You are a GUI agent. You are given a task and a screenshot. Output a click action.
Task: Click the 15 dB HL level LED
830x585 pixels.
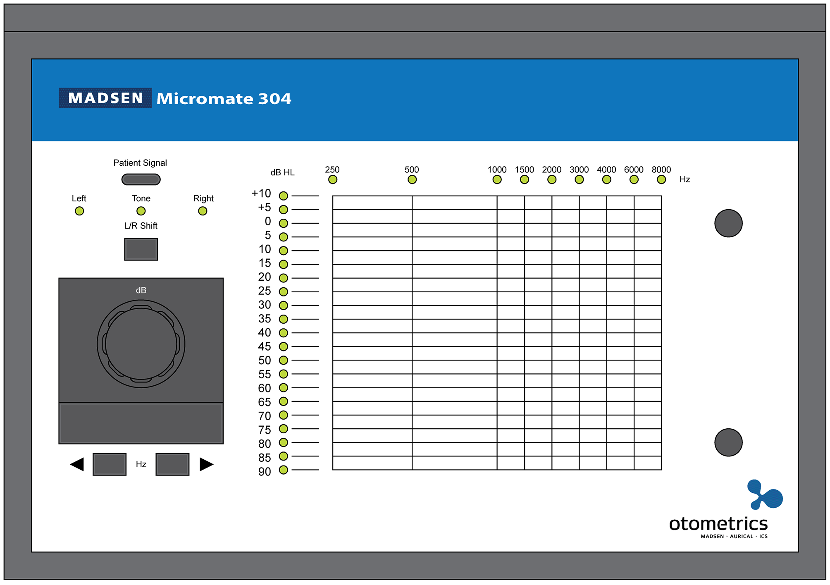coord(284,264)
